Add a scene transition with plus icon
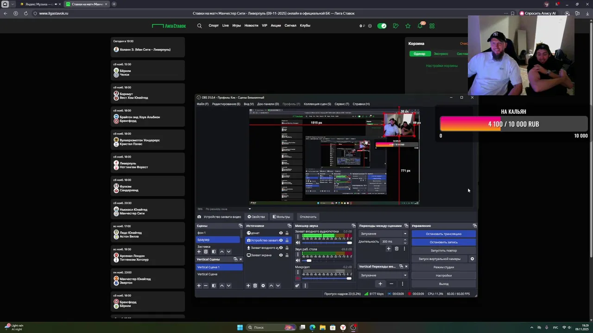The image size is (593, 333). [x=389, y=248]
